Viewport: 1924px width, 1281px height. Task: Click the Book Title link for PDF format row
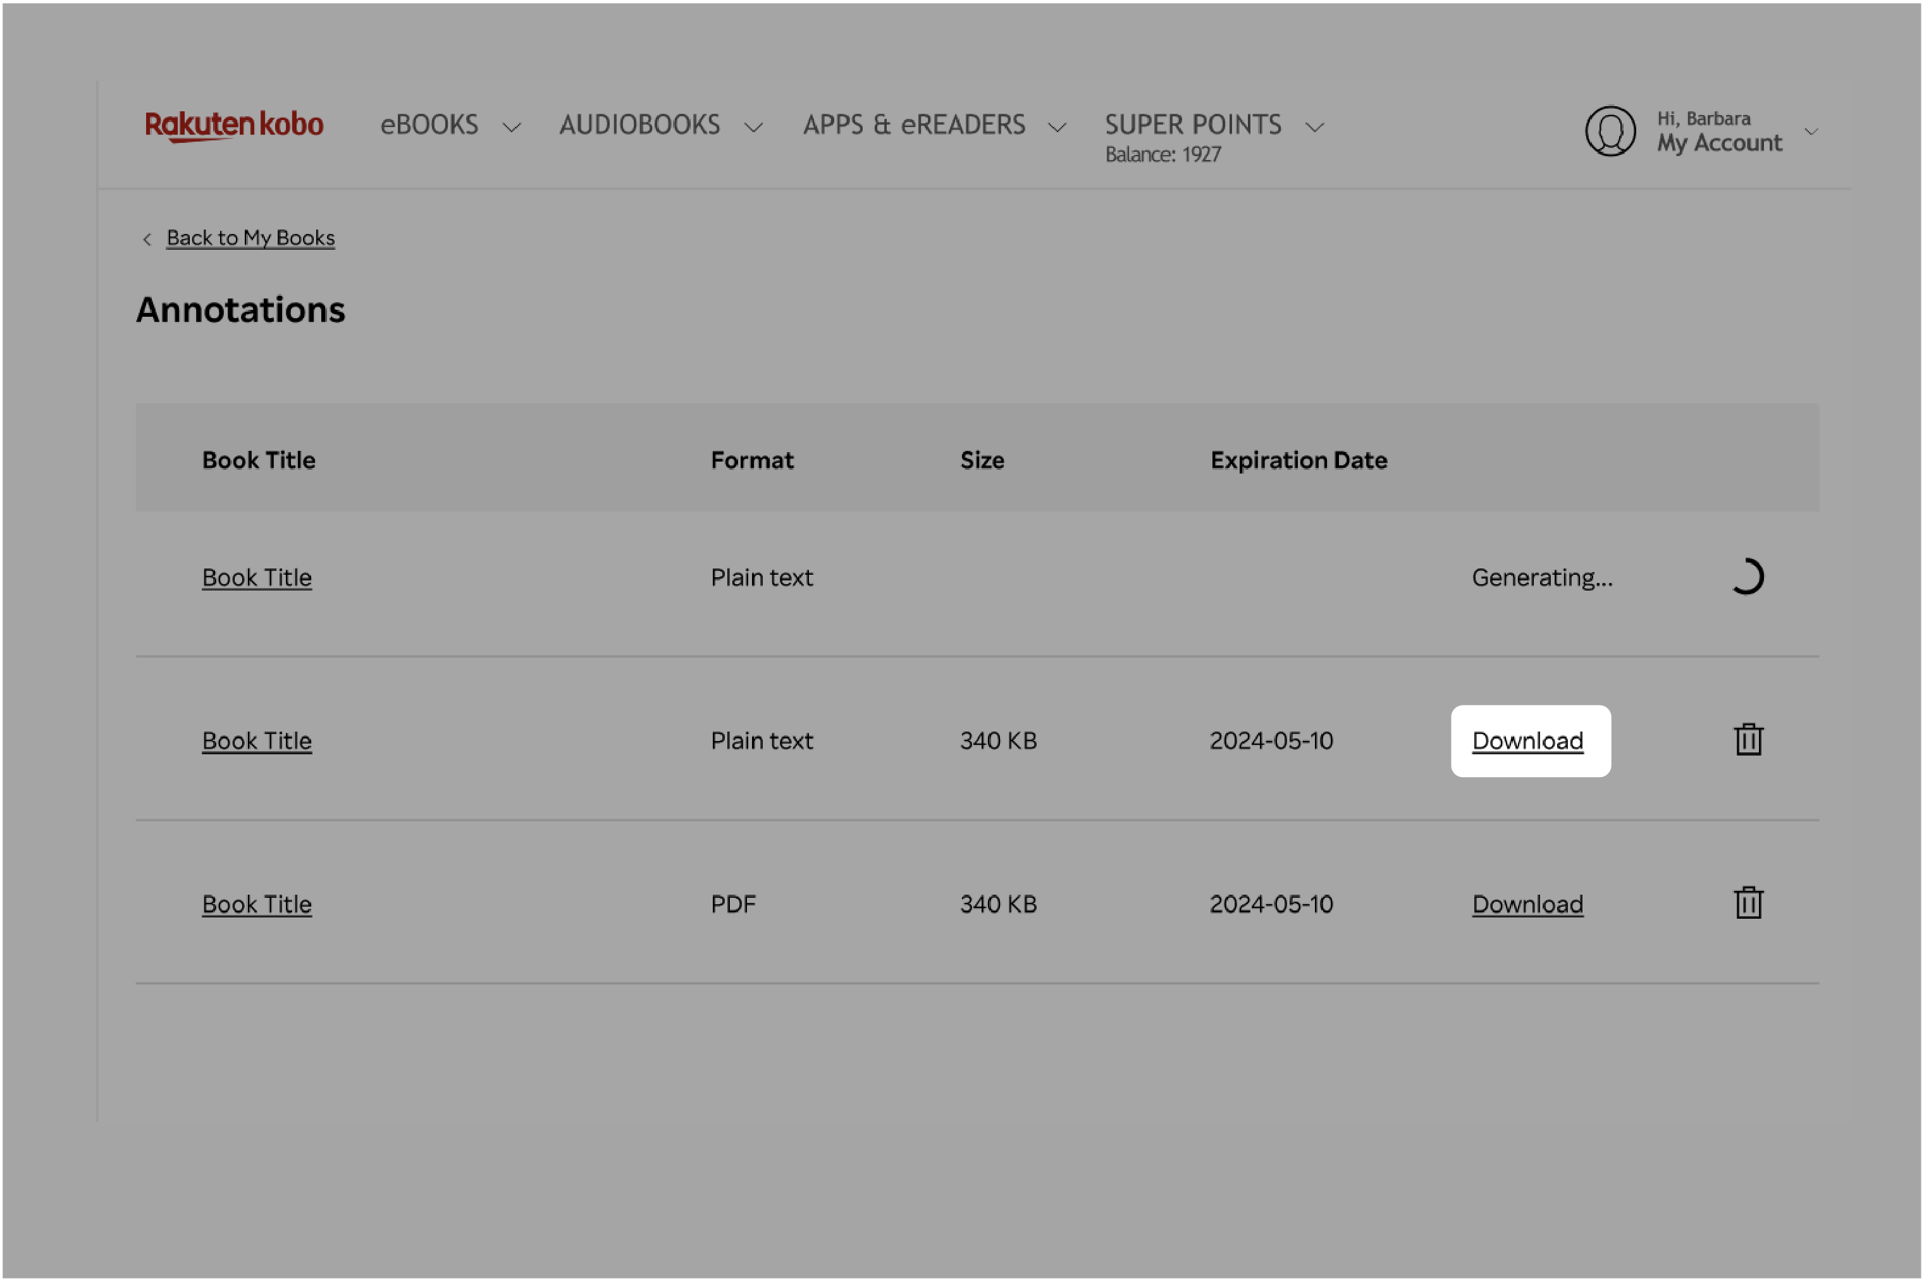pos(256,902)
